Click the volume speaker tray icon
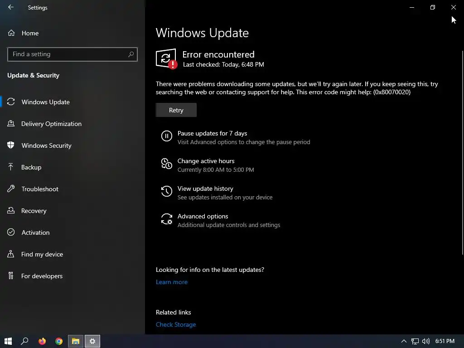Image resolution: width=464 pixels, height=348 pixels. (x=425, y=341)
